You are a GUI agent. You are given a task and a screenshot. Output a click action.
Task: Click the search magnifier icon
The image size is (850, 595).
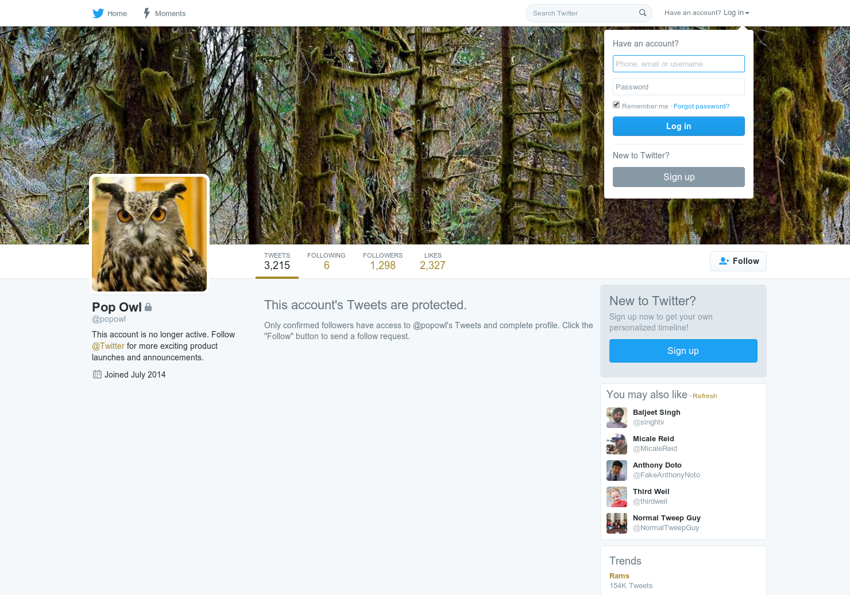[x=643, y=13]
